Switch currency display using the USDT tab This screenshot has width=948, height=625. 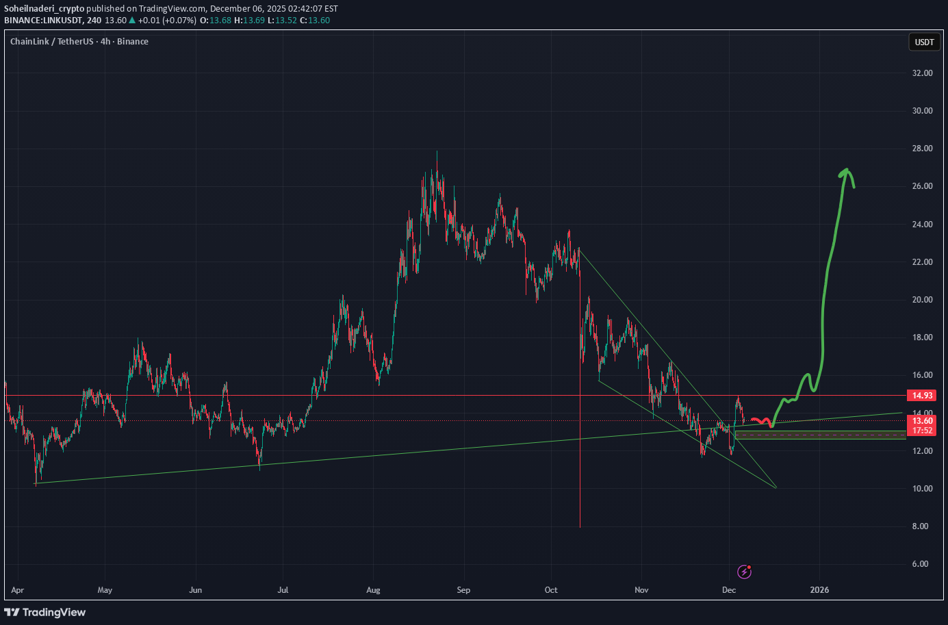[923, 42]
